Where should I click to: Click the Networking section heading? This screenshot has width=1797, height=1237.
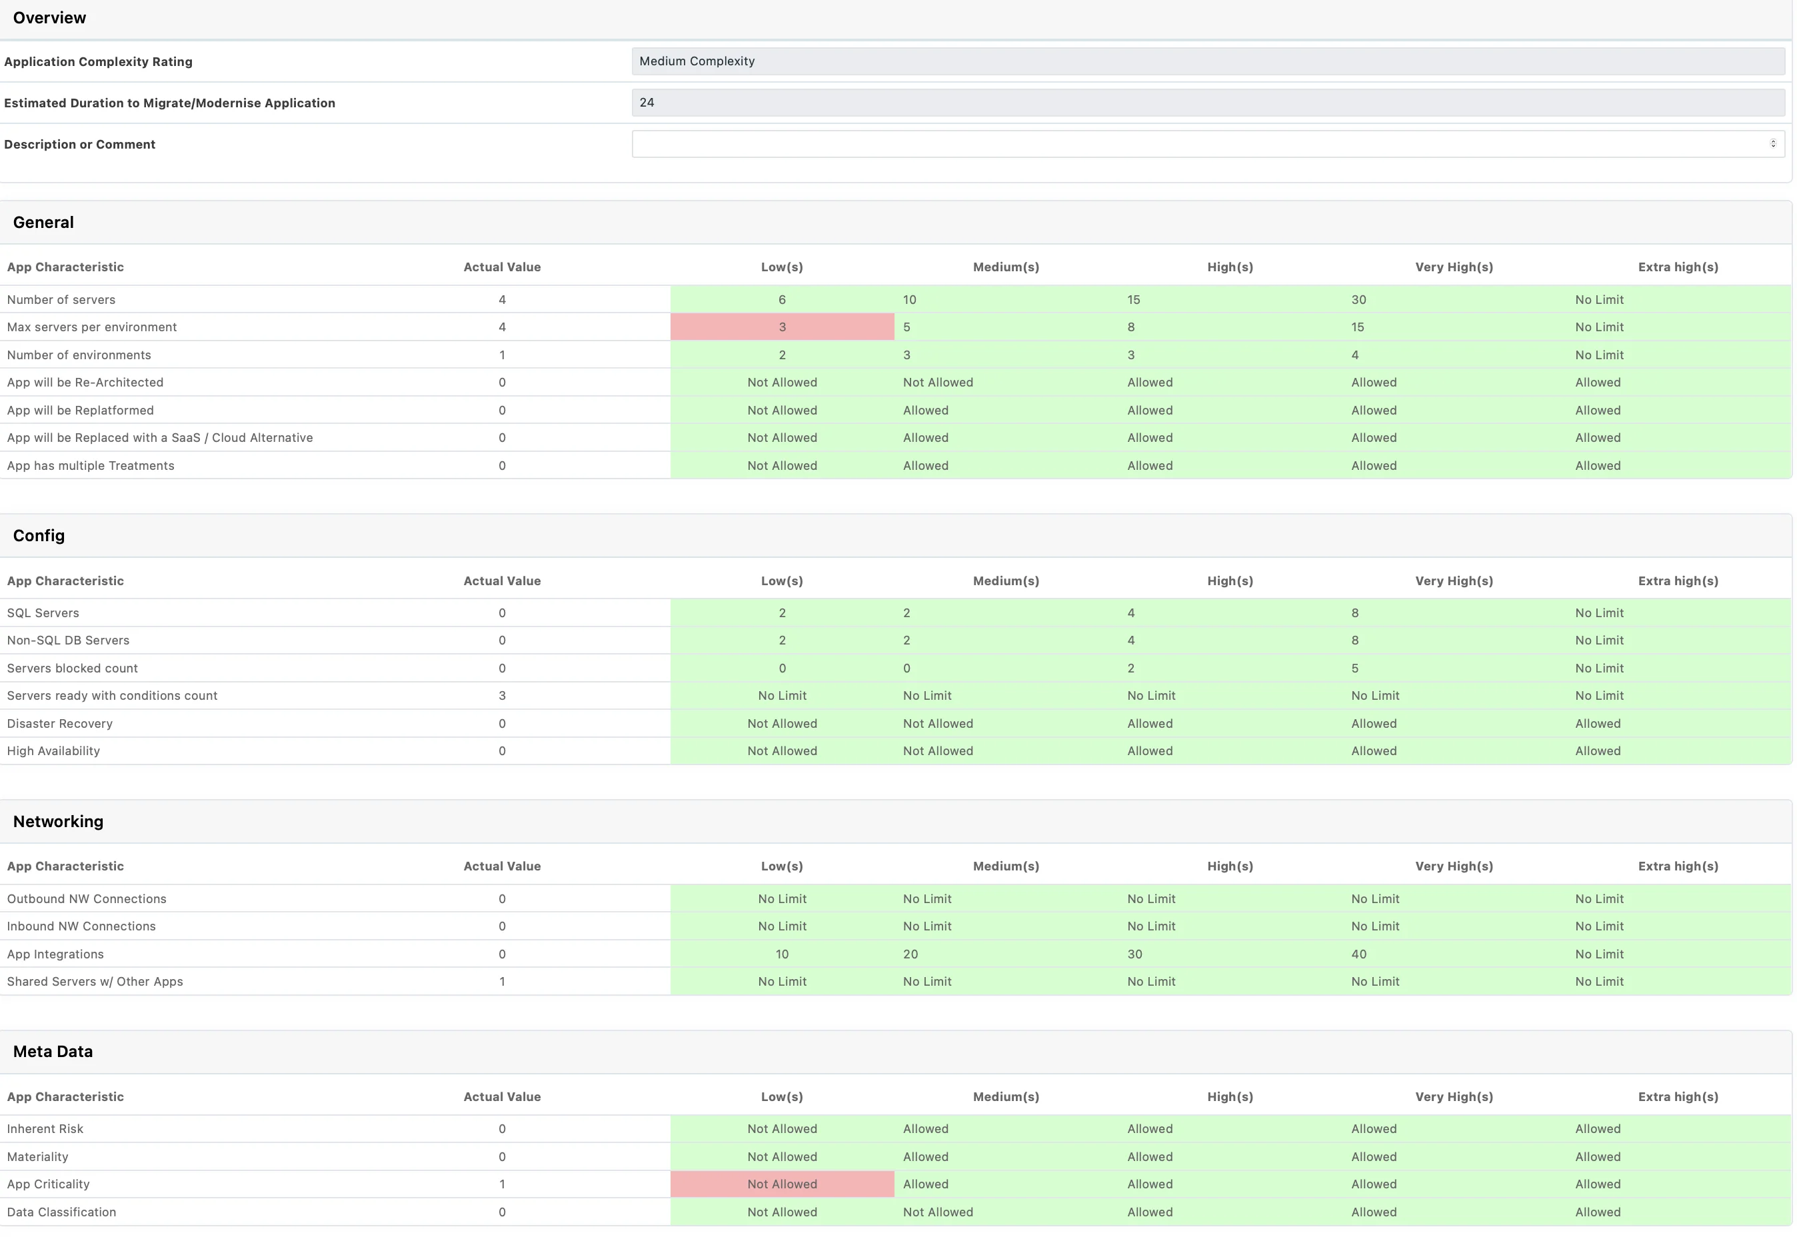58,822
